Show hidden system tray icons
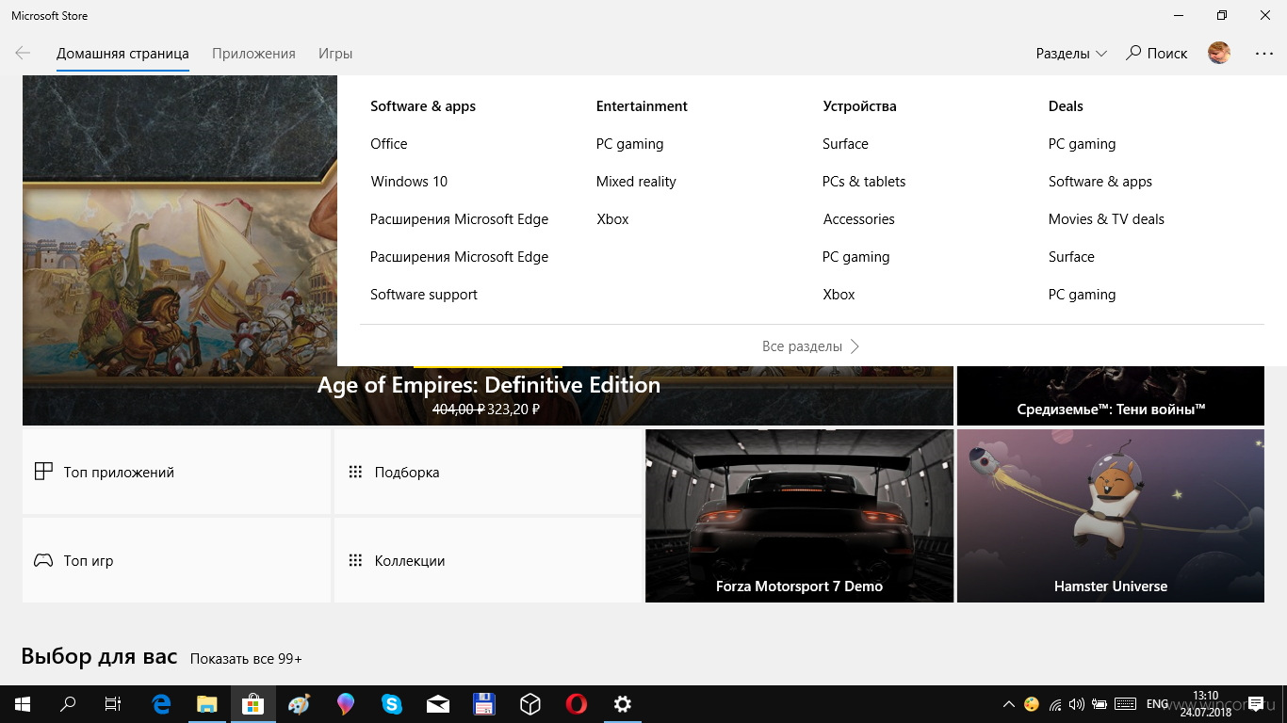This screenshot has height=723, width=1287. point(1008,703)
